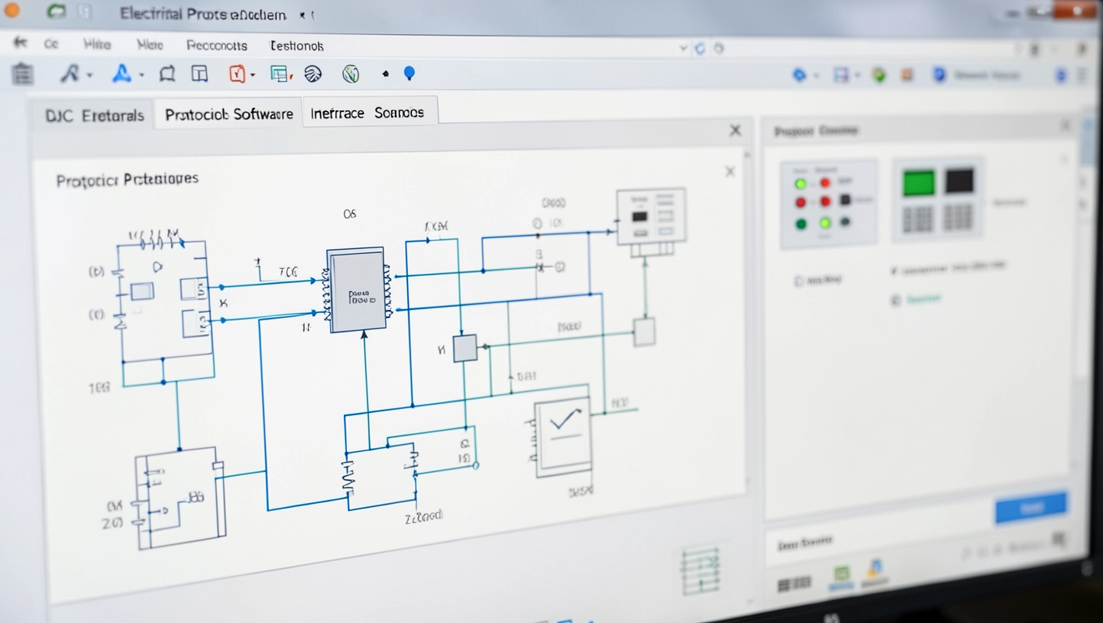Switch to the Protociol Software tab
Screen dimensions: 1103x623
[229, 114]
